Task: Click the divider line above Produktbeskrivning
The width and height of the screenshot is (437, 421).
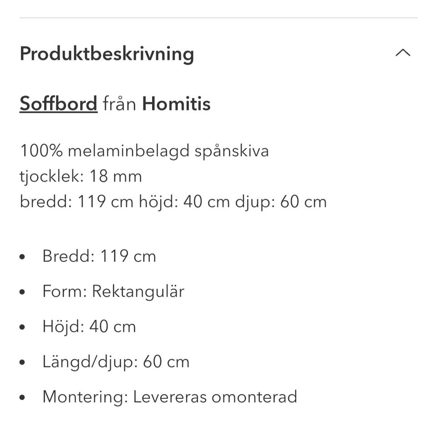Action: tap(218, 18)
